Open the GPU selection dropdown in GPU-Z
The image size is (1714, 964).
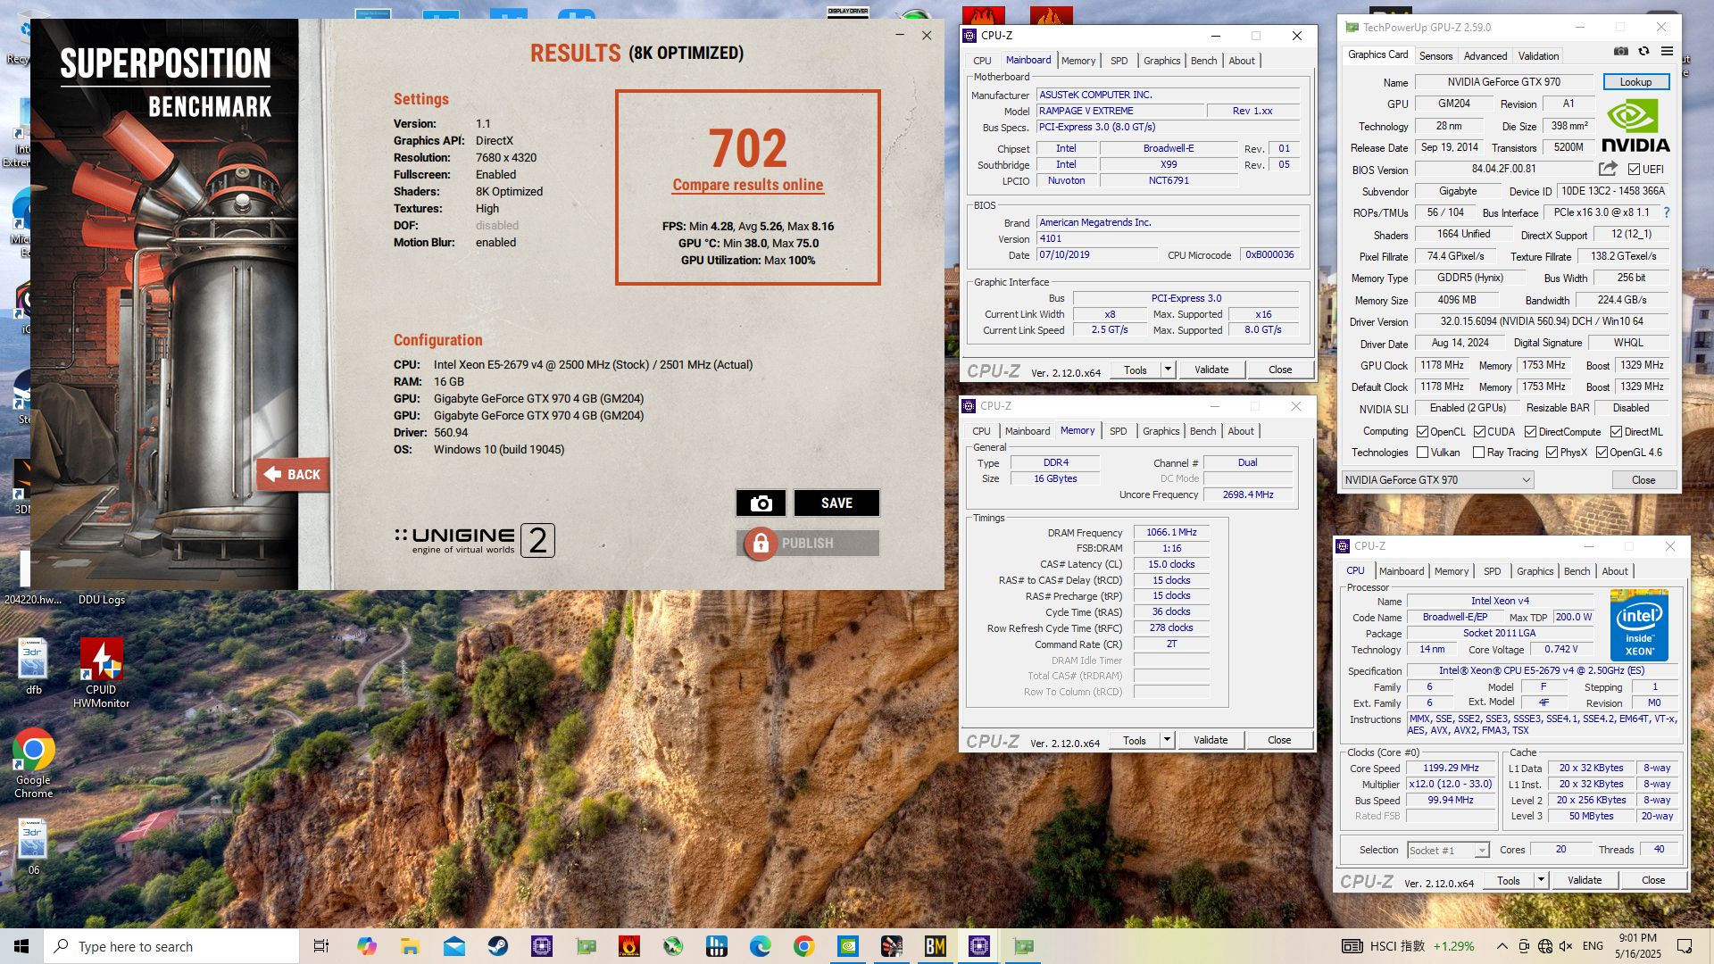[x=1437, y=480]
